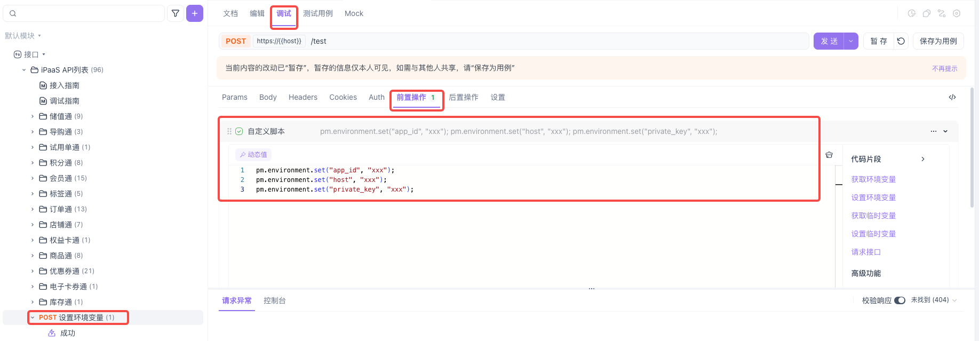Click the restore icon next to 暂存
This screenshot has width=979, height=341.
901,41
